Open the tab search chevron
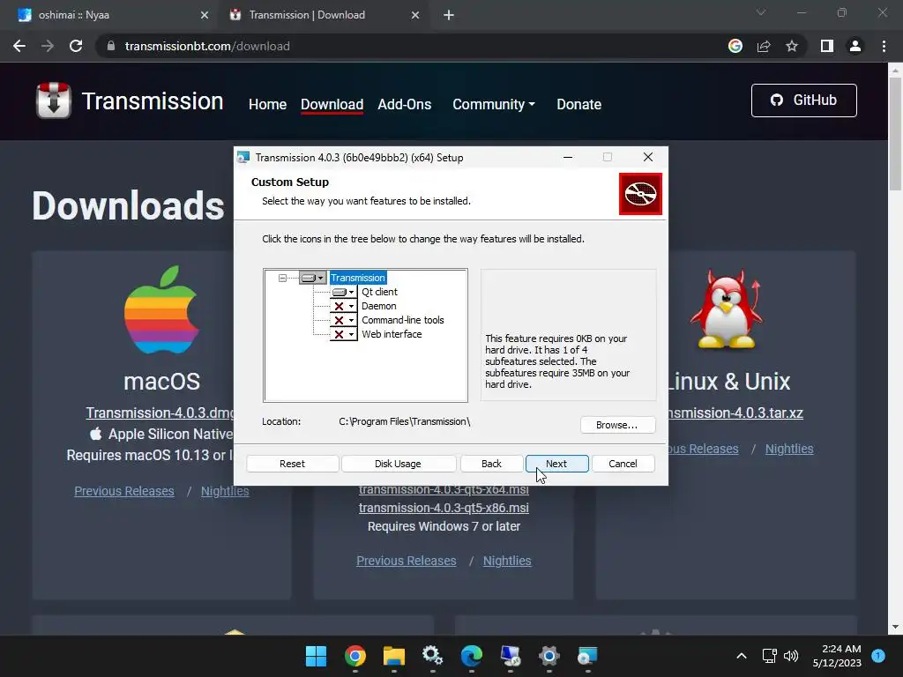Viewport: 903px width, 677px height. 761,12
